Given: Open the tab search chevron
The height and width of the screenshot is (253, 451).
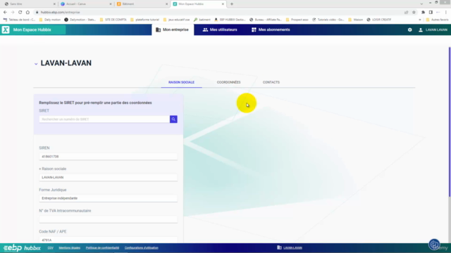Looking at the screenshot, I should click(x=421, y=4).
